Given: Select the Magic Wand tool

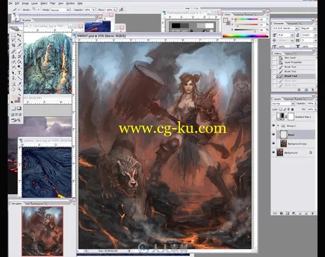Looking at the screenshot, I should (19, 40).
